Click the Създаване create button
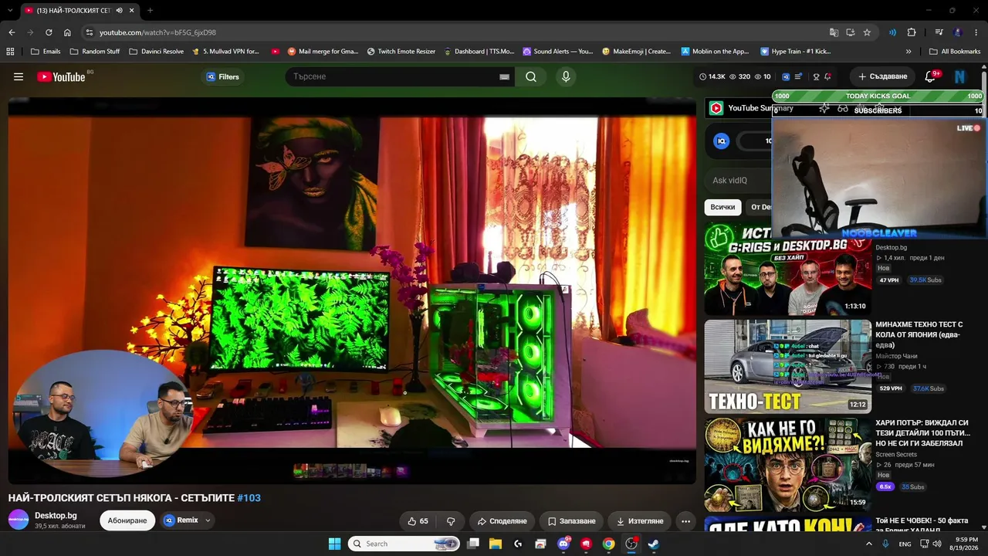The height and width of the screenshot is (556, 988). (x=882, y=76)
